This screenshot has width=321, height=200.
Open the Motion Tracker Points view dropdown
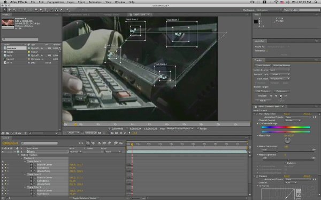pos(180,129)
